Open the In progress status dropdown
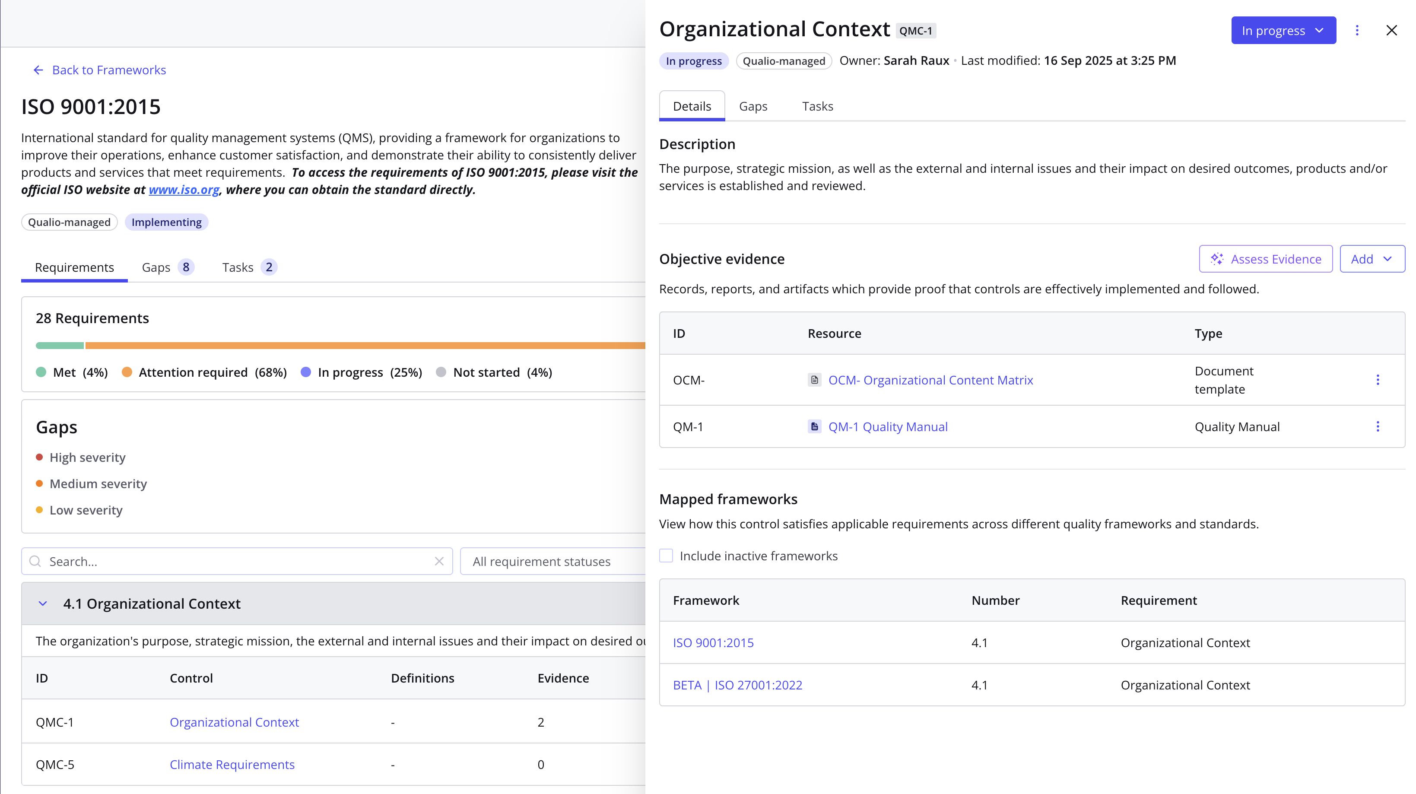The height and width of the screenshot is (794, 1416). click(1283, 30)
